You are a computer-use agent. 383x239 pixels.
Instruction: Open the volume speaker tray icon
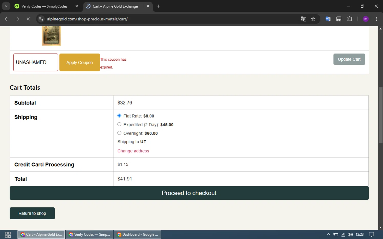(350, 235)
